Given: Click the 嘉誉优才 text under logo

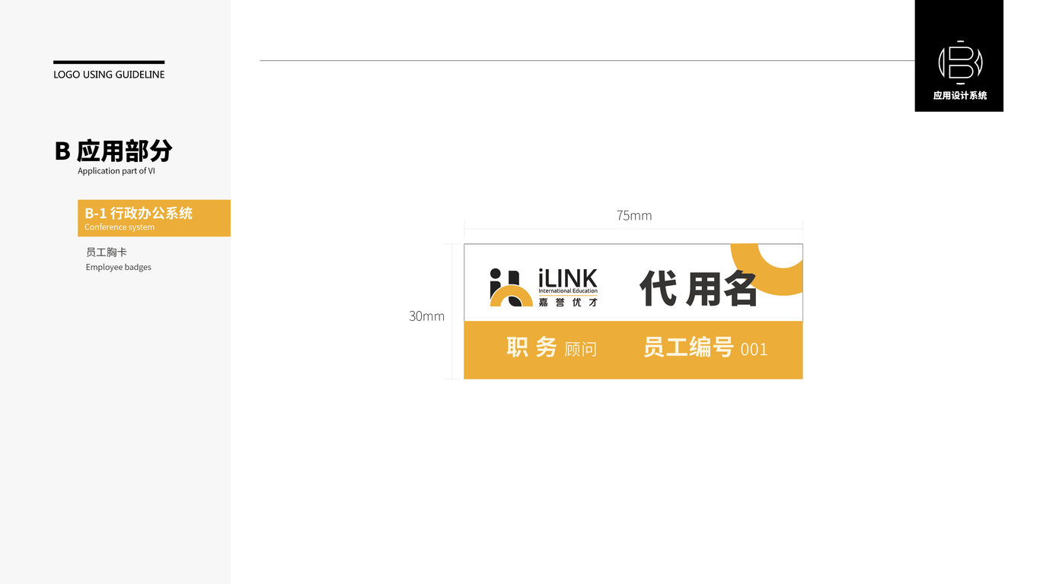Looking at the screenshot, I should 568,303.
